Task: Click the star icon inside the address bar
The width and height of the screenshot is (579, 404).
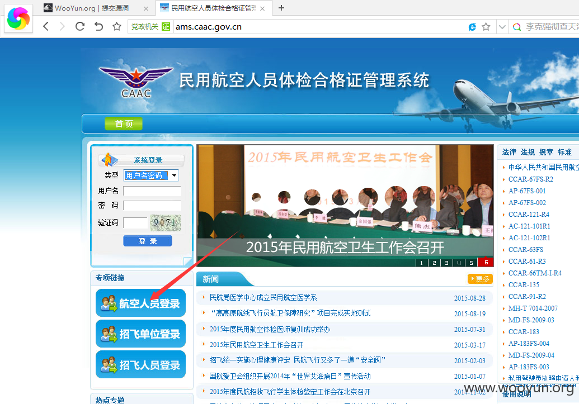Action: point(486,27)
